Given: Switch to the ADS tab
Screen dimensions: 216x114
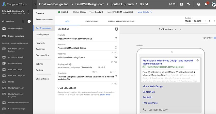Looking at the screenshot, I should click(67, 22).
